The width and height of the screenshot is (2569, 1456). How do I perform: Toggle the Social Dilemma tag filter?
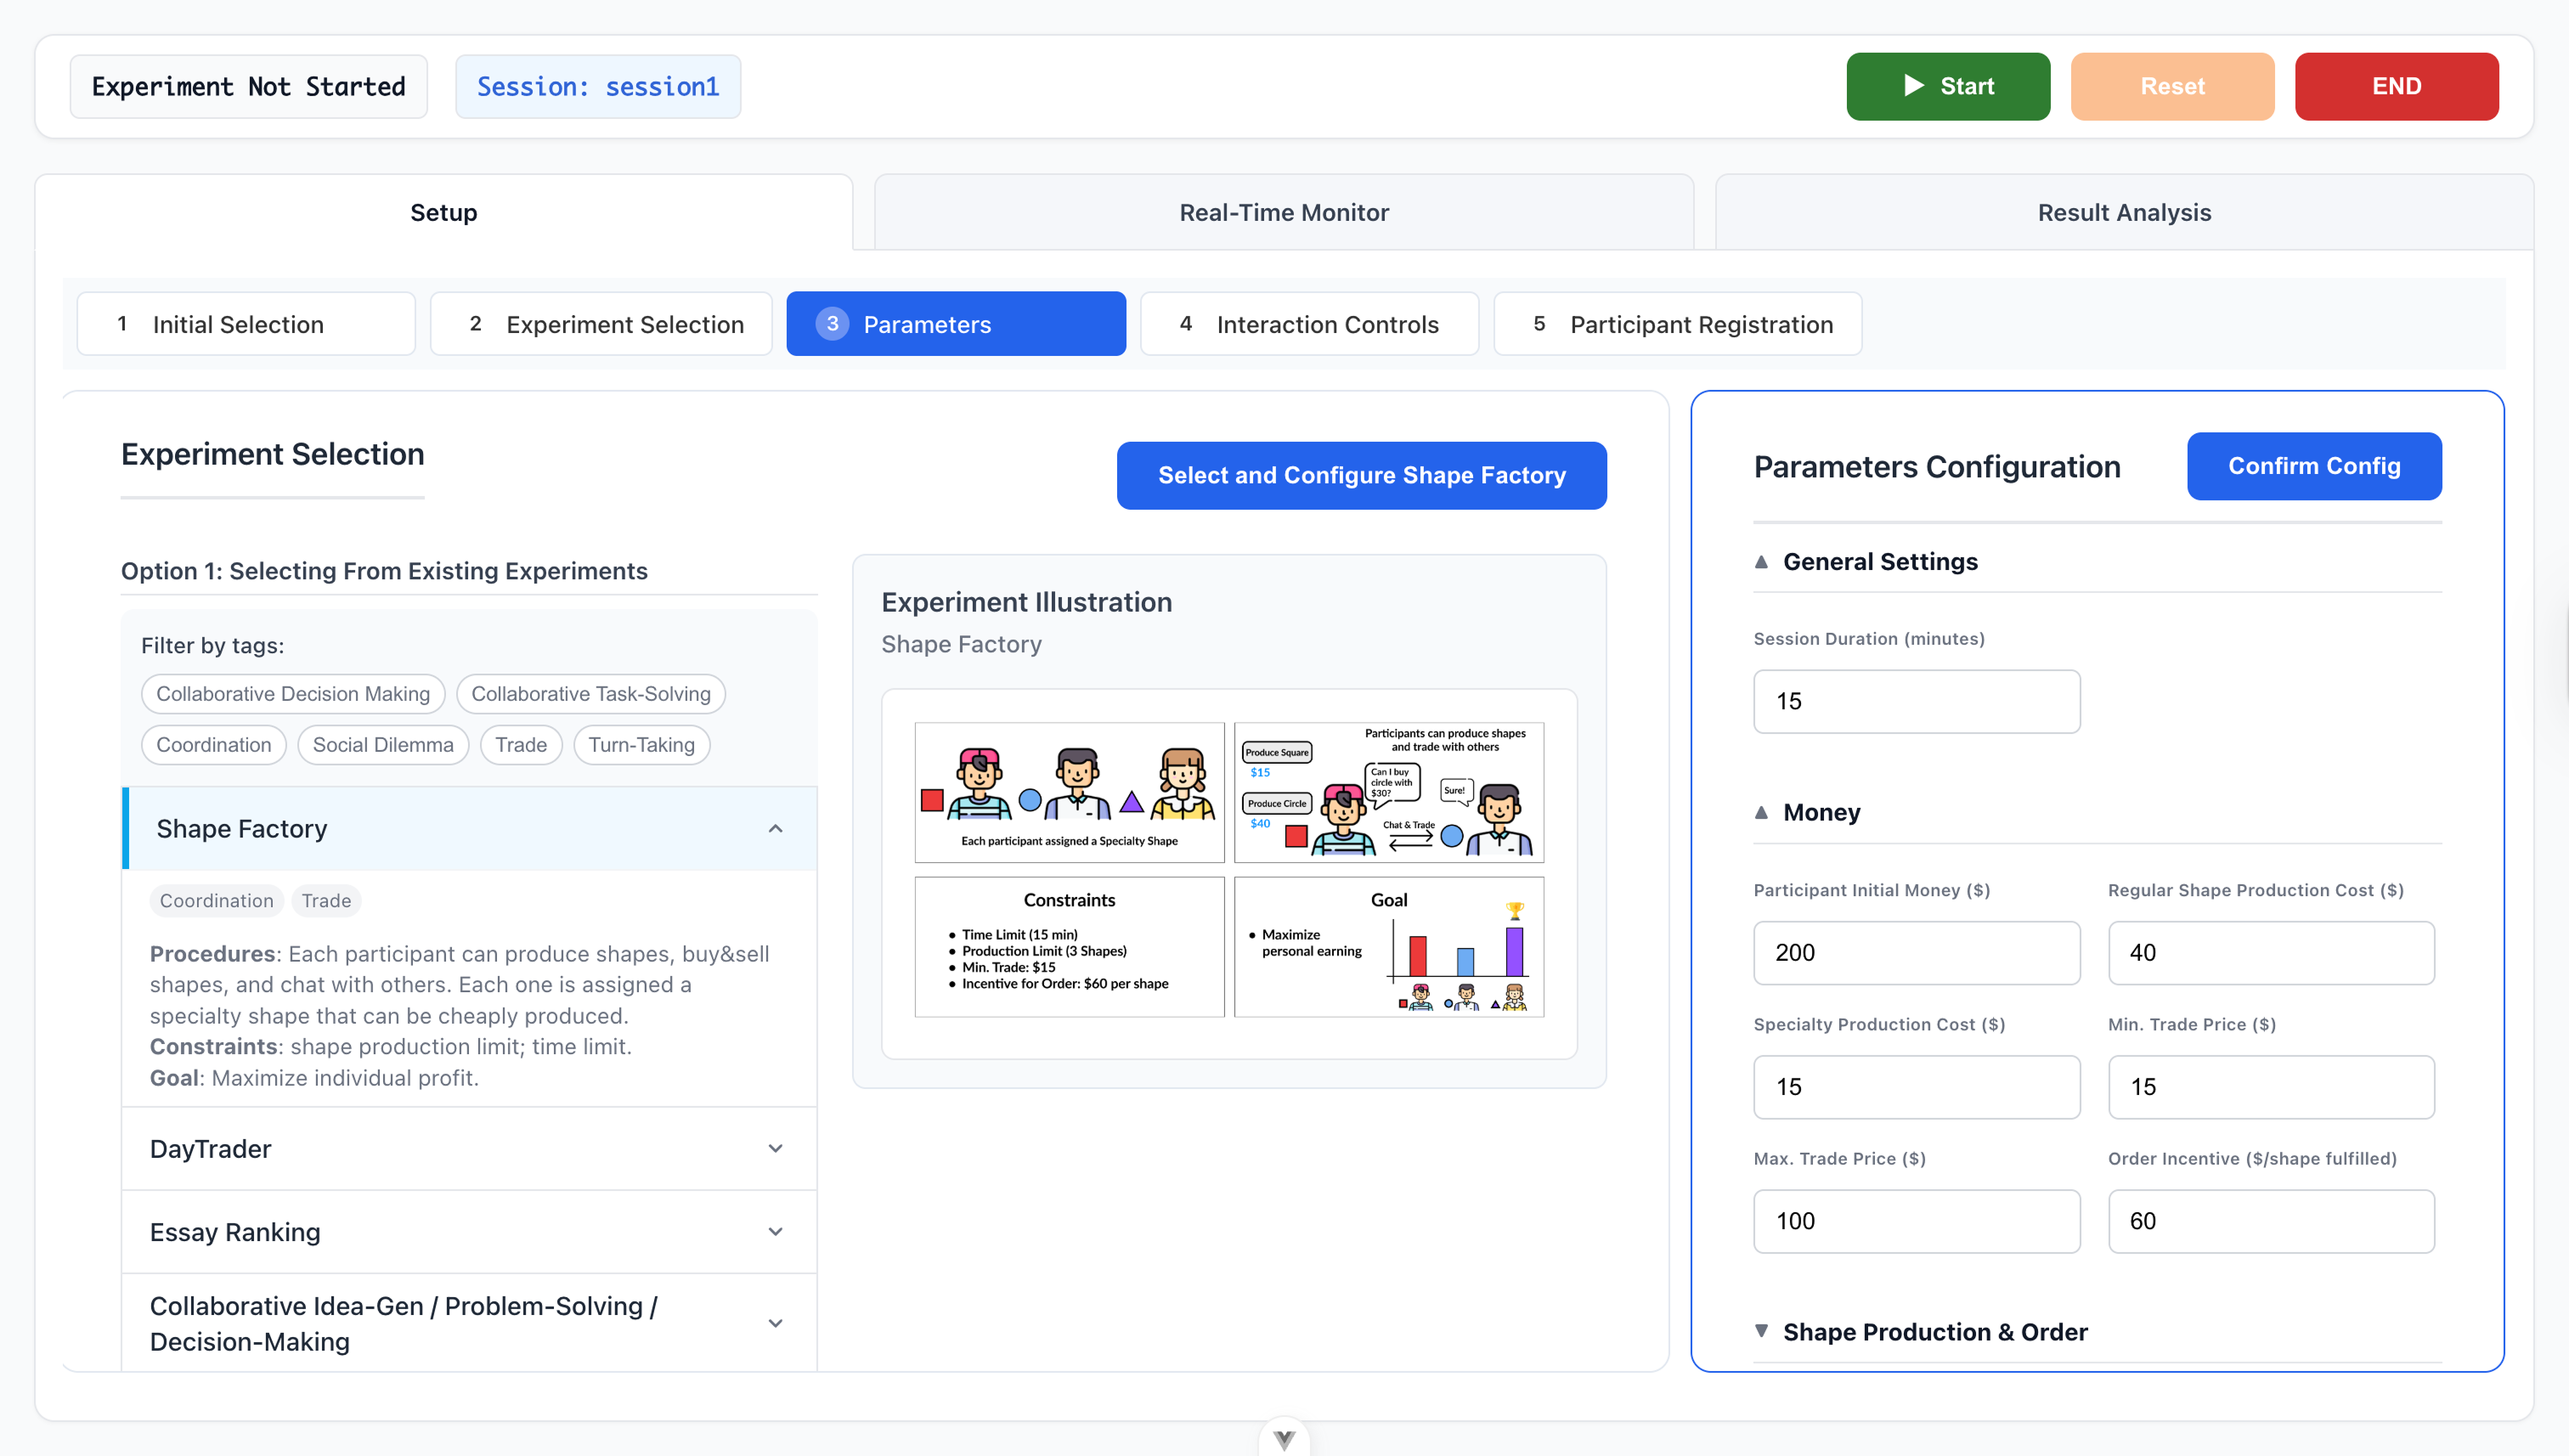tap(382, 745)
